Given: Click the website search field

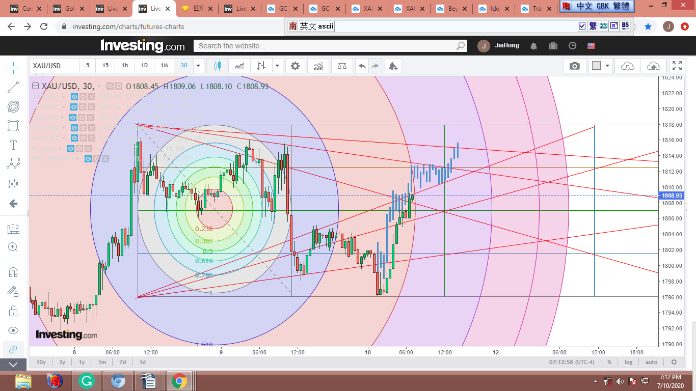Looking at the screenshot, I should pos(326,46).
